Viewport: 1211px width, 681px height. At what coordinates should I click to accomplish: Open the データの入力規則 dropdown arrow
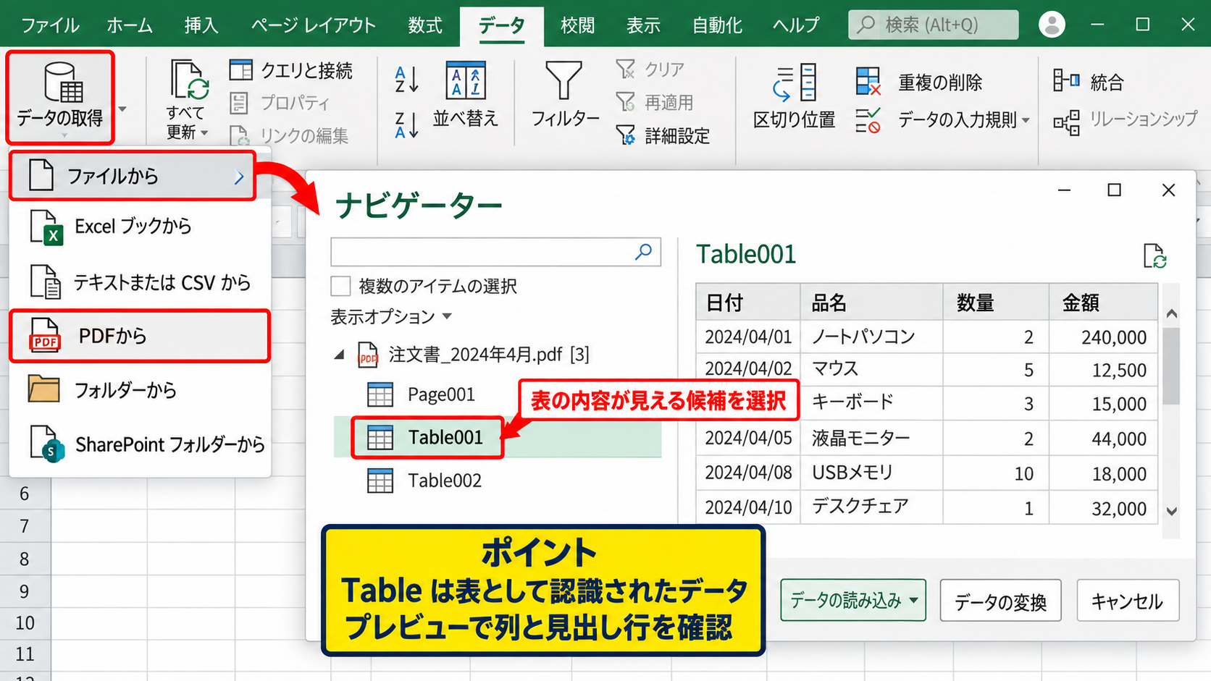[1026, 121]
